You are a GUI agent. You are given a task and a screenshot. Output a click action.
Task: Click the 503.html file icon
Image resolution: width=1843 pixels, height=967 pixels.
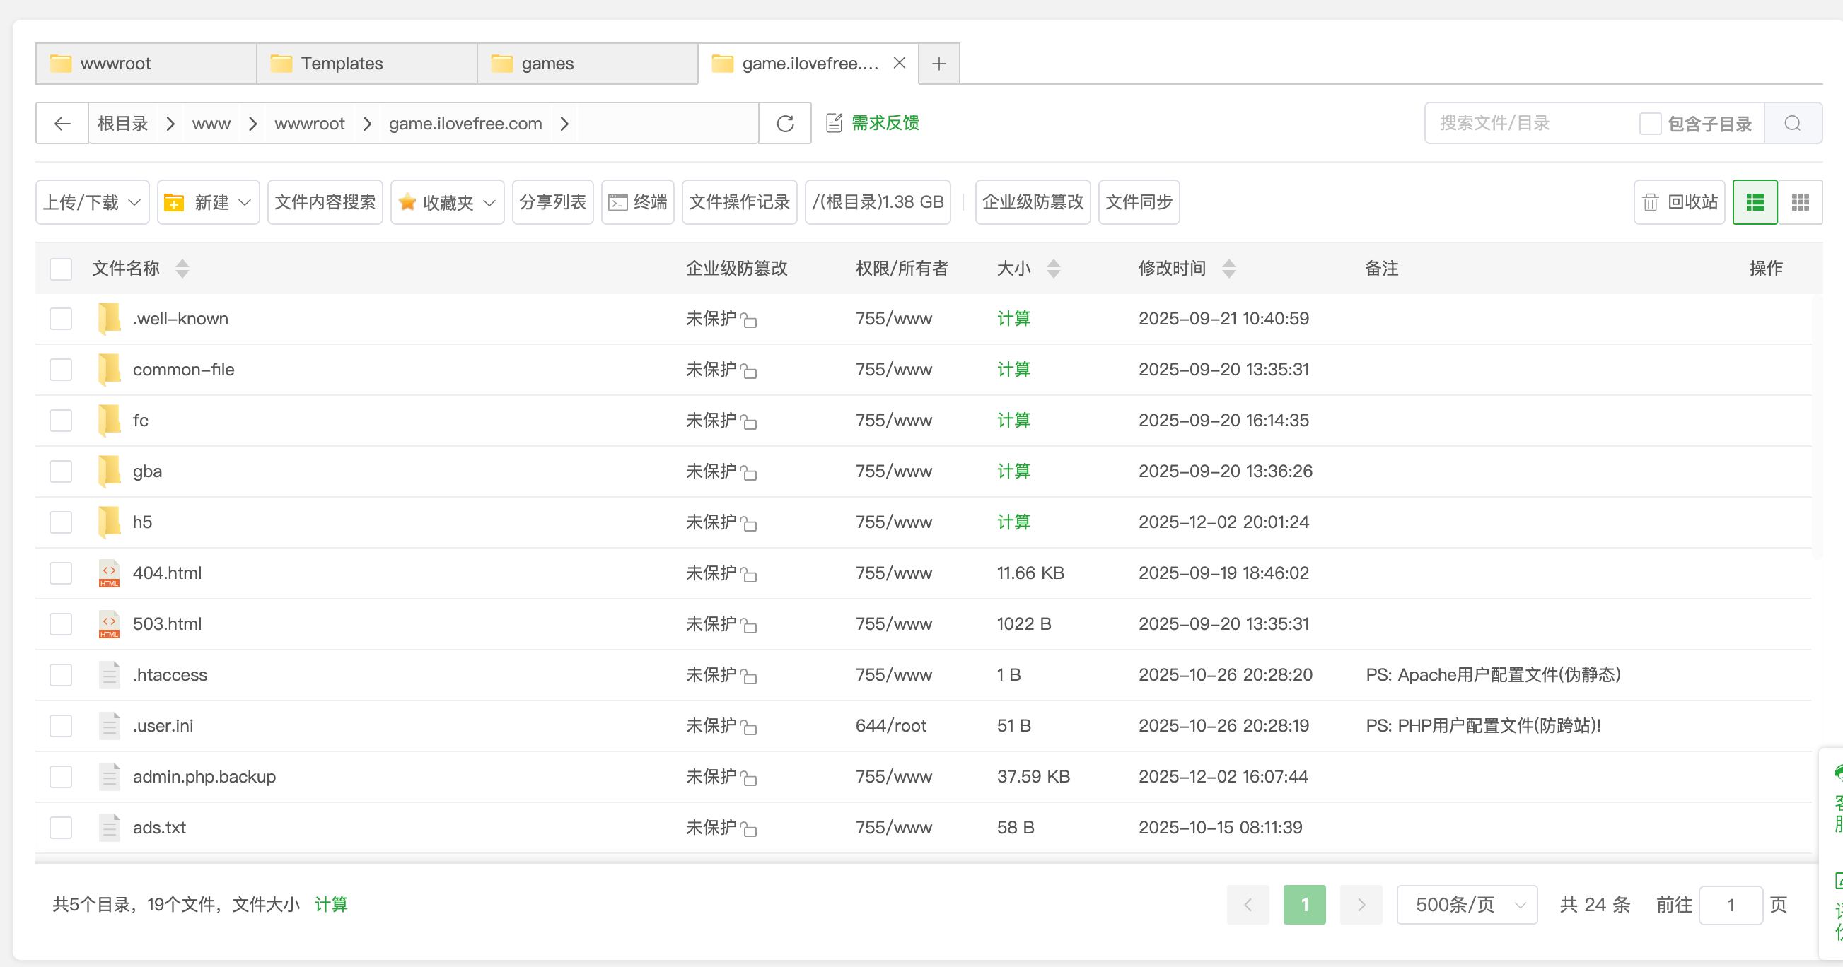click(x=109, y=623)
